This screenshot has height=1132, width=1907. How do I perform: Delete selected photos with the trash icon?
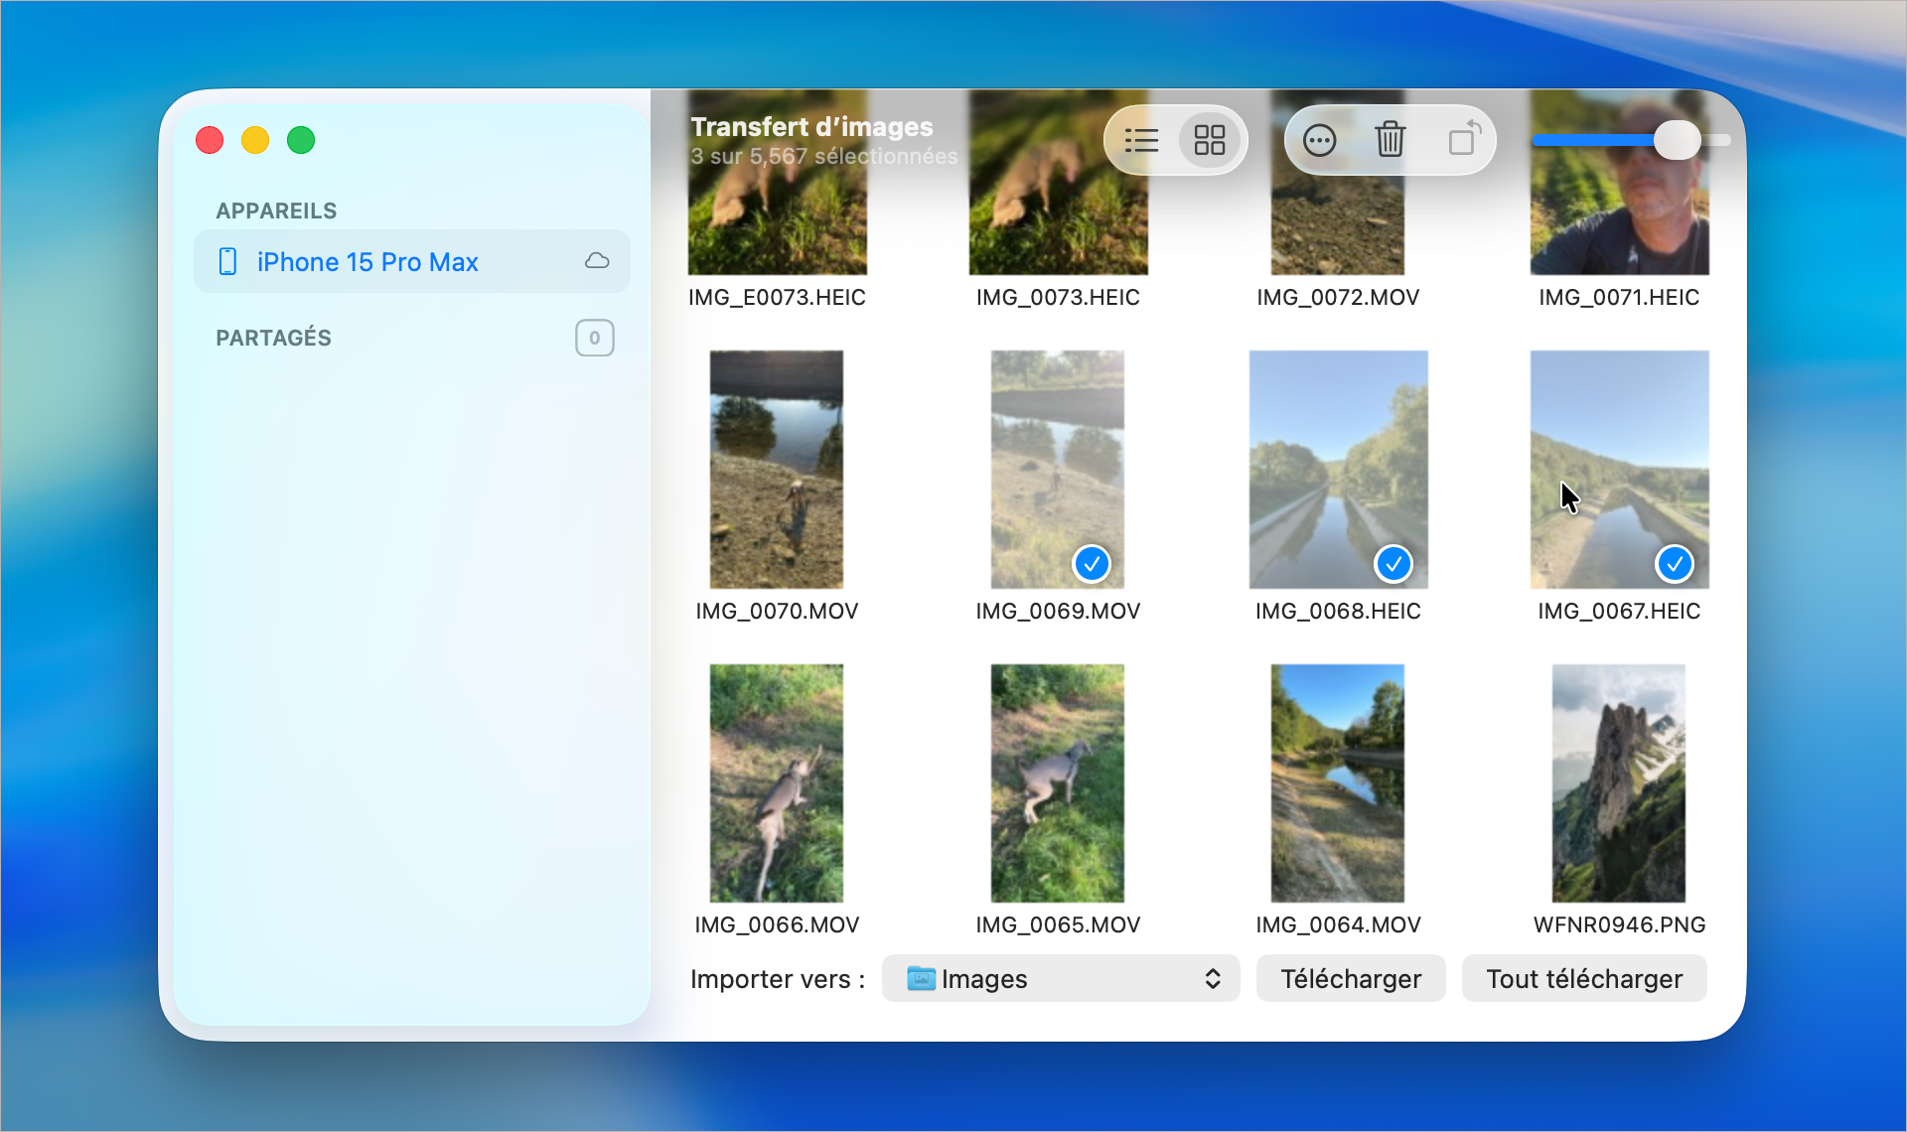tap(1390, 140)
